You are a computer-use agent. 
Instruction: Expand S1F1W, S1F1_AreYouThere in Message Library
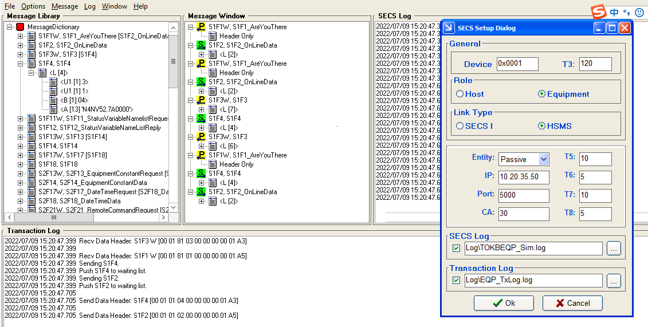[x=20, y=36]
